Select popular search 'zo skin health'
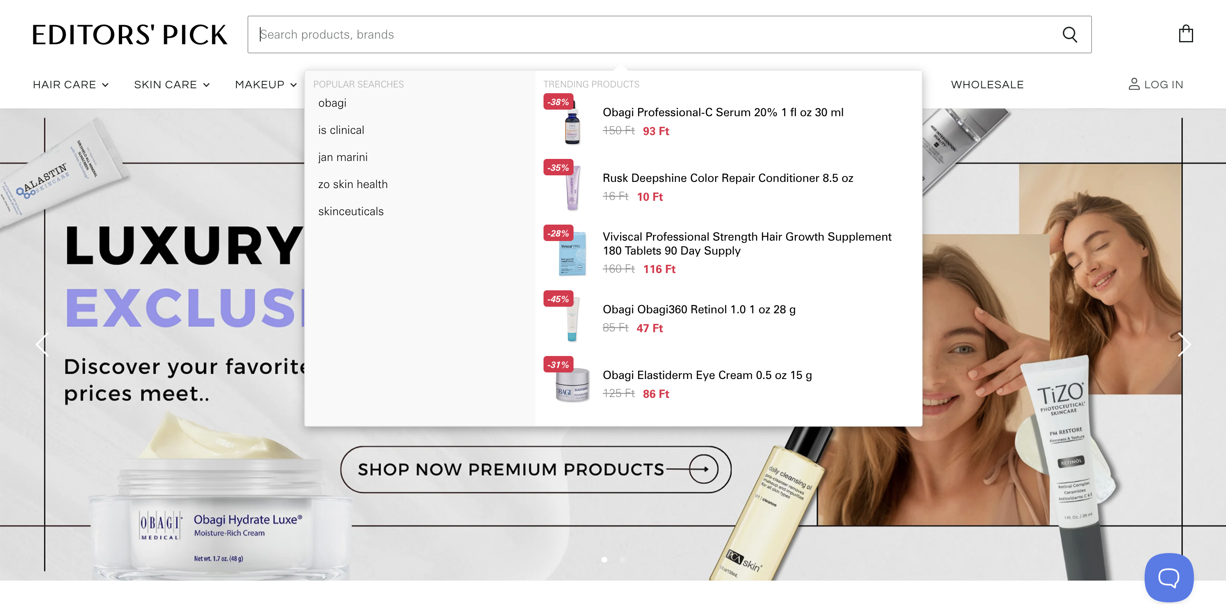The height and width of the screenshot is (604, 1226). coord(353,184)
